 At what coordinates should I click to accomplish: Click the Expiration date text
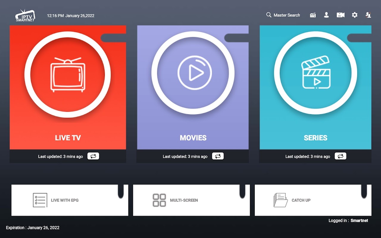(33, 228)
